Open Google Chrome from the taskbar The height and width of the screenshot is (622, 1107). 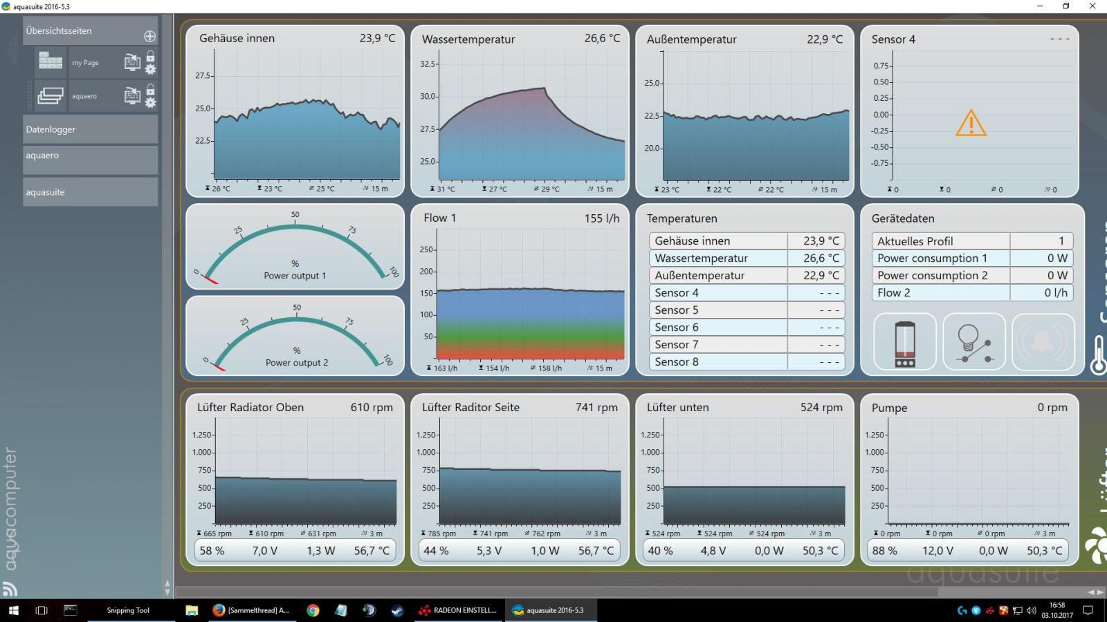pos(313,610)
